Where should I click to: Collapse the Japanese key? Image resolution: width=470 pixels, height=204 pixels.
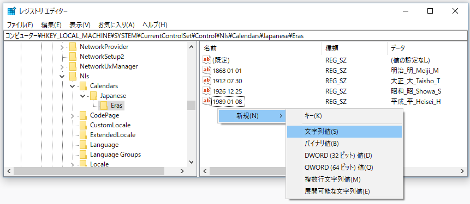83,96
